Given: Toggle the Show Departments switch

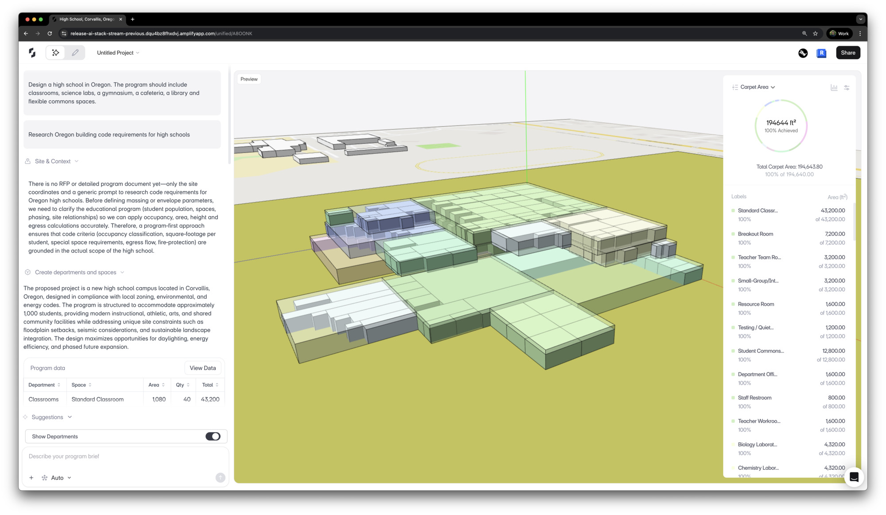Looking at the screenshot, I should click(x=213, y=437).
